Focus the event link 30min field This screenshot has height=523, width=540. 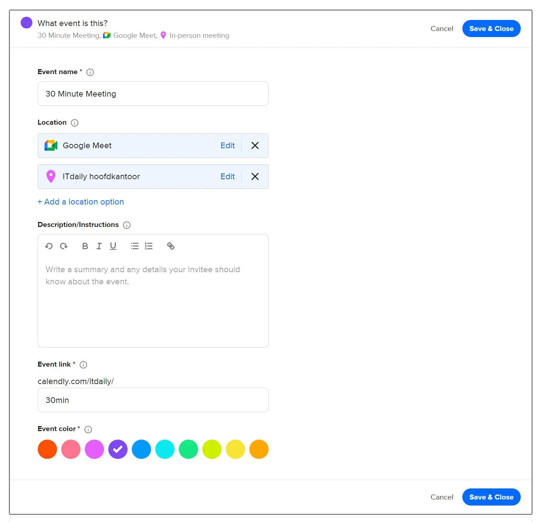coord(153,400)
